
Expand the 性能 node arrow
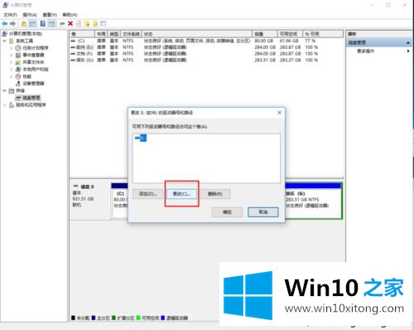11,76
